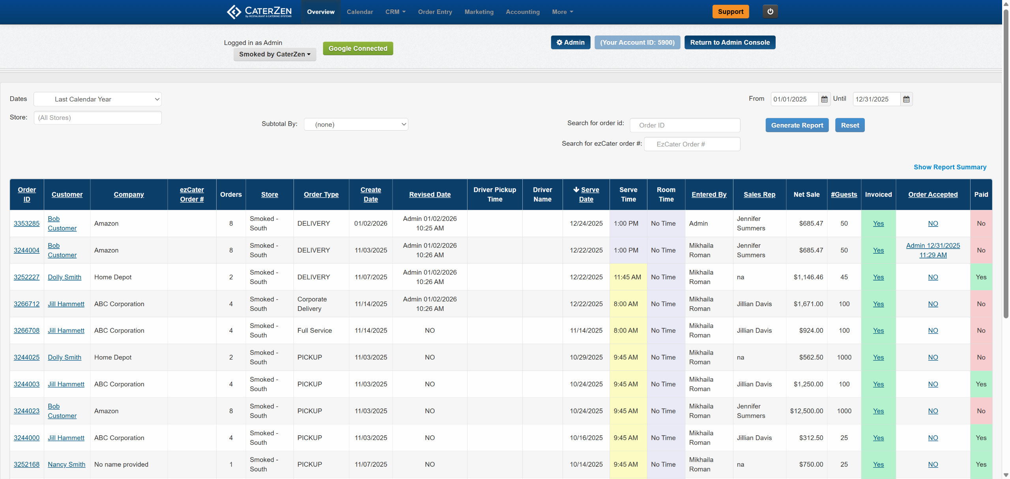Open the Until date calendar icon
The width and height of the screenshot is (1010, 479).
coord(906,99)
